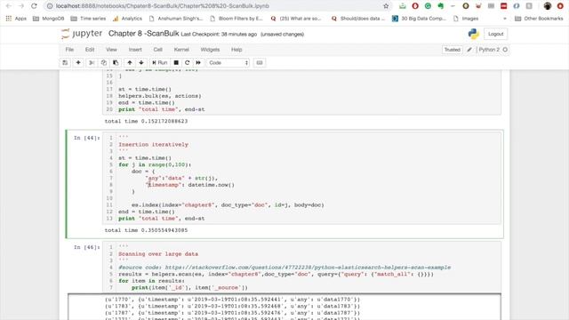Restart the kernel icon
Image resolution: width=569 pixels, height=320 pixels.
[x=188, y=63]
